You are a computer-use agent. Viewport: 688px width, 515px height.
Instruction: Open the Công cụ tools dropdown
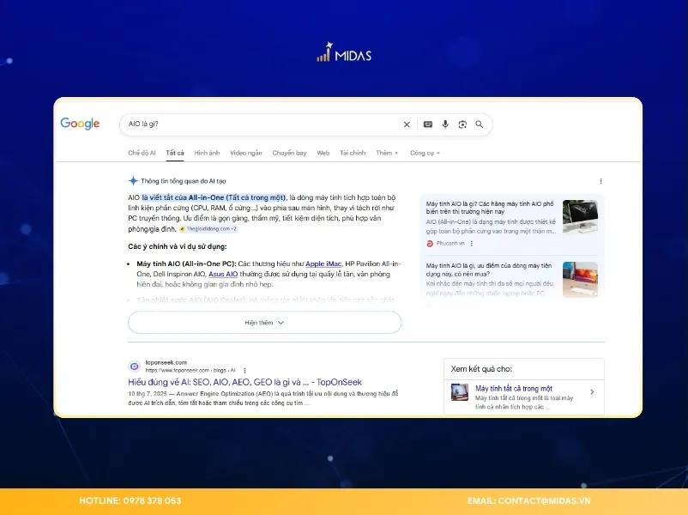(x=425, y=153)
